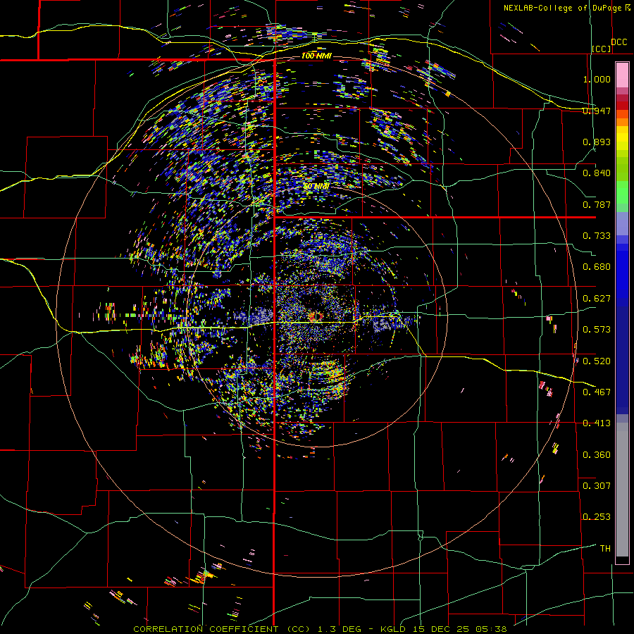Click the 0.733 color scale value
Image resolution: width=634 pixels, height=634 pixels.
click(597, 236)
